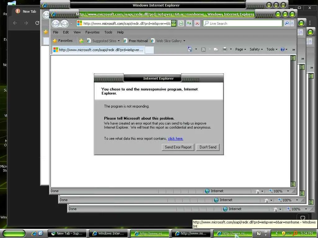This screenshot has width=318, height=238.
Task: Open the Safety dropdown menu
Action: [256, 49]
